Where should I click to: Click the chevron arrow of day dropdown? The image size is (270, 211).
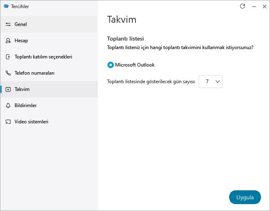pyautogui.click(x=218, y=82)
